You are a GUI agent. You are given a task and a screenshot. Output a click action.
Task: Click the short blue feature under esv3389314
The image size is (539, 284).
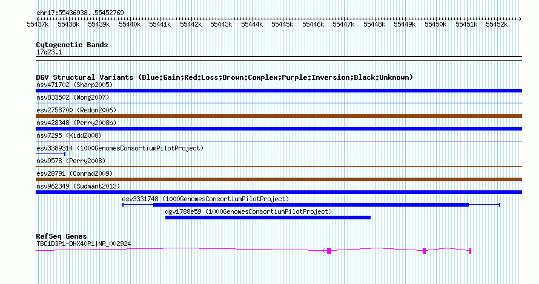coord(50,154)
